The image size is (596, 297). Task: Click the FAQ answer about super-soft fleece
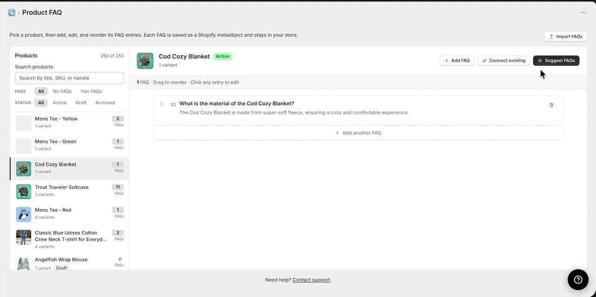[294, 113]
